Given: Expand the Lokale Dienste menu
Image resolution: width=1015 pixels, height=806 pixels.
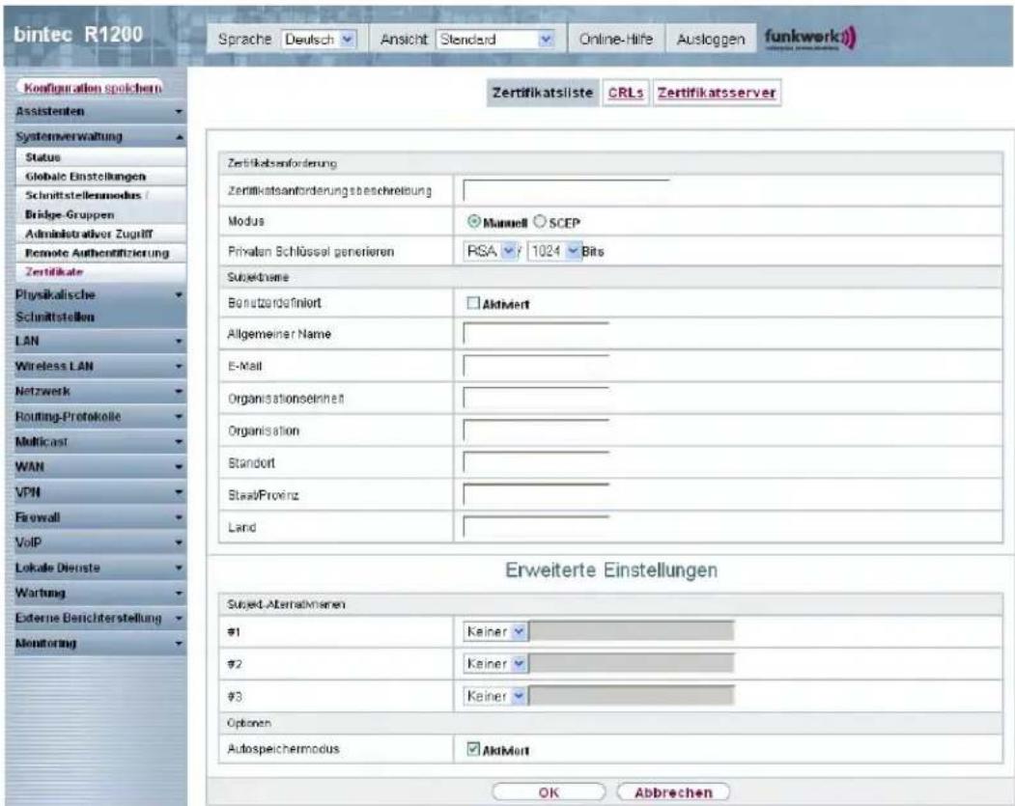Looking at the screenshot, I should click(x=99, y=568).
